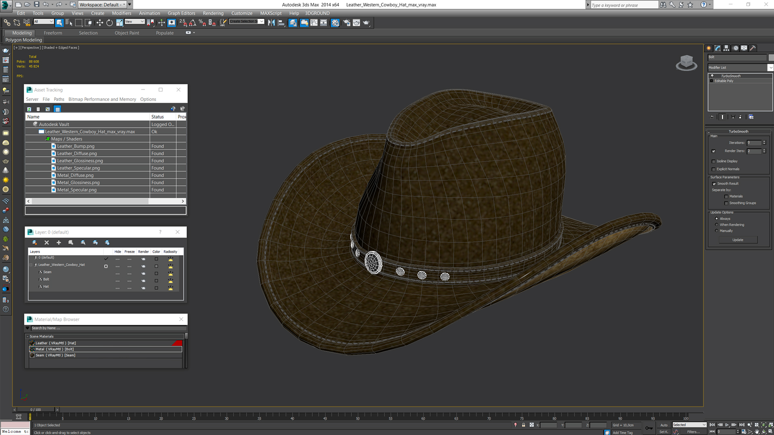The image size is (774, 435).
Task: Collapse the Leather_Western_Cowboy_Hat layer tree
Action: [x=31, y=265]
